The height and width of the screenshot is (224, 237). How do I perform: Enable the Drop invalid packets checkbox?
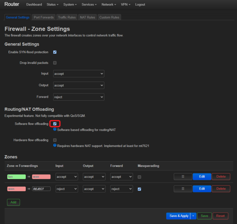point(55,63)
